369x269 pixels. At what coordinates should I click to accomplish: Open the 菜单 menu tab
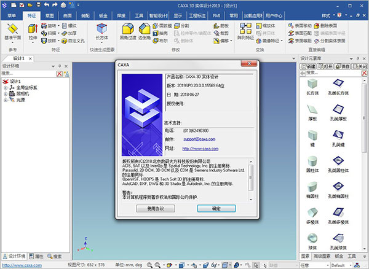click(x=12, y=16)
